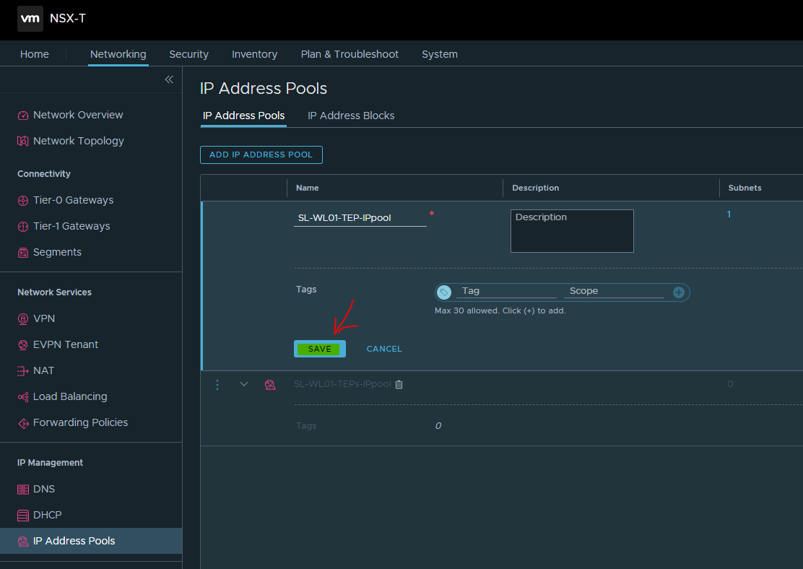
Task: Click the Tier-0 Gateways icon
Action: click(23, 200)
